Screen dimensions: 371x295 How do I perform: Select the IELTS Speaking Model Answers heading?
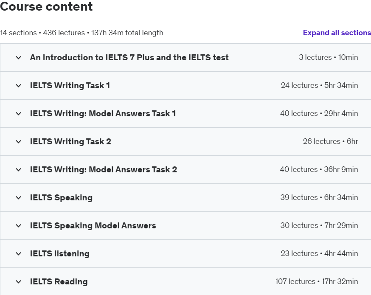click(93, 225)
